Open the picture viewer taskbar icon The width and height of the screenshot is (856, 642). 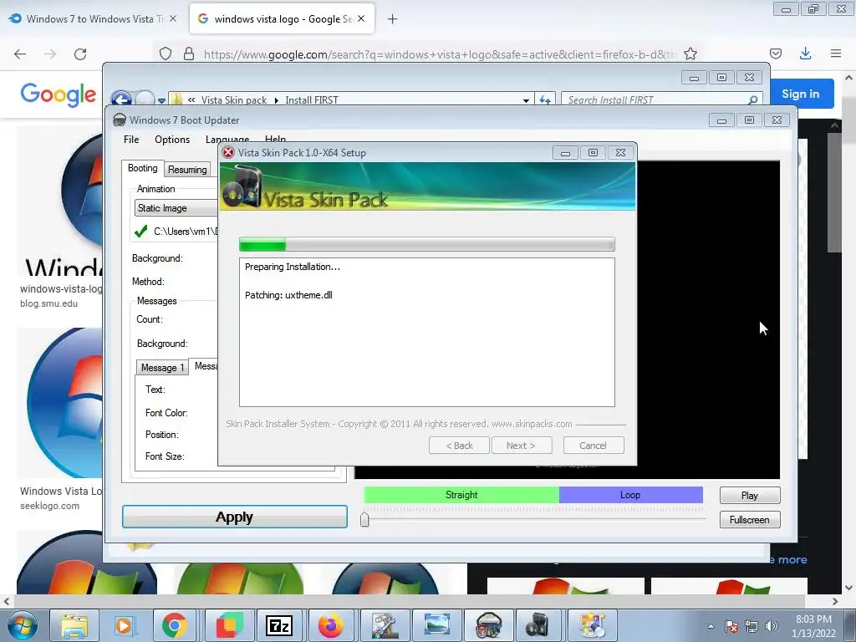(x=437, y=625)
